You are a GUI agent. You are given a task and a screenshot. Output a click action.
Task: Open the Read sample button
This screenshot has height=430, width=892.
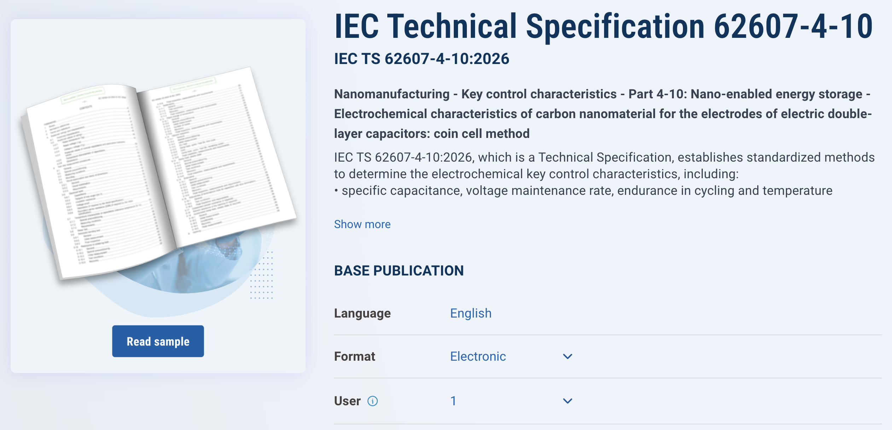point(158,341)
